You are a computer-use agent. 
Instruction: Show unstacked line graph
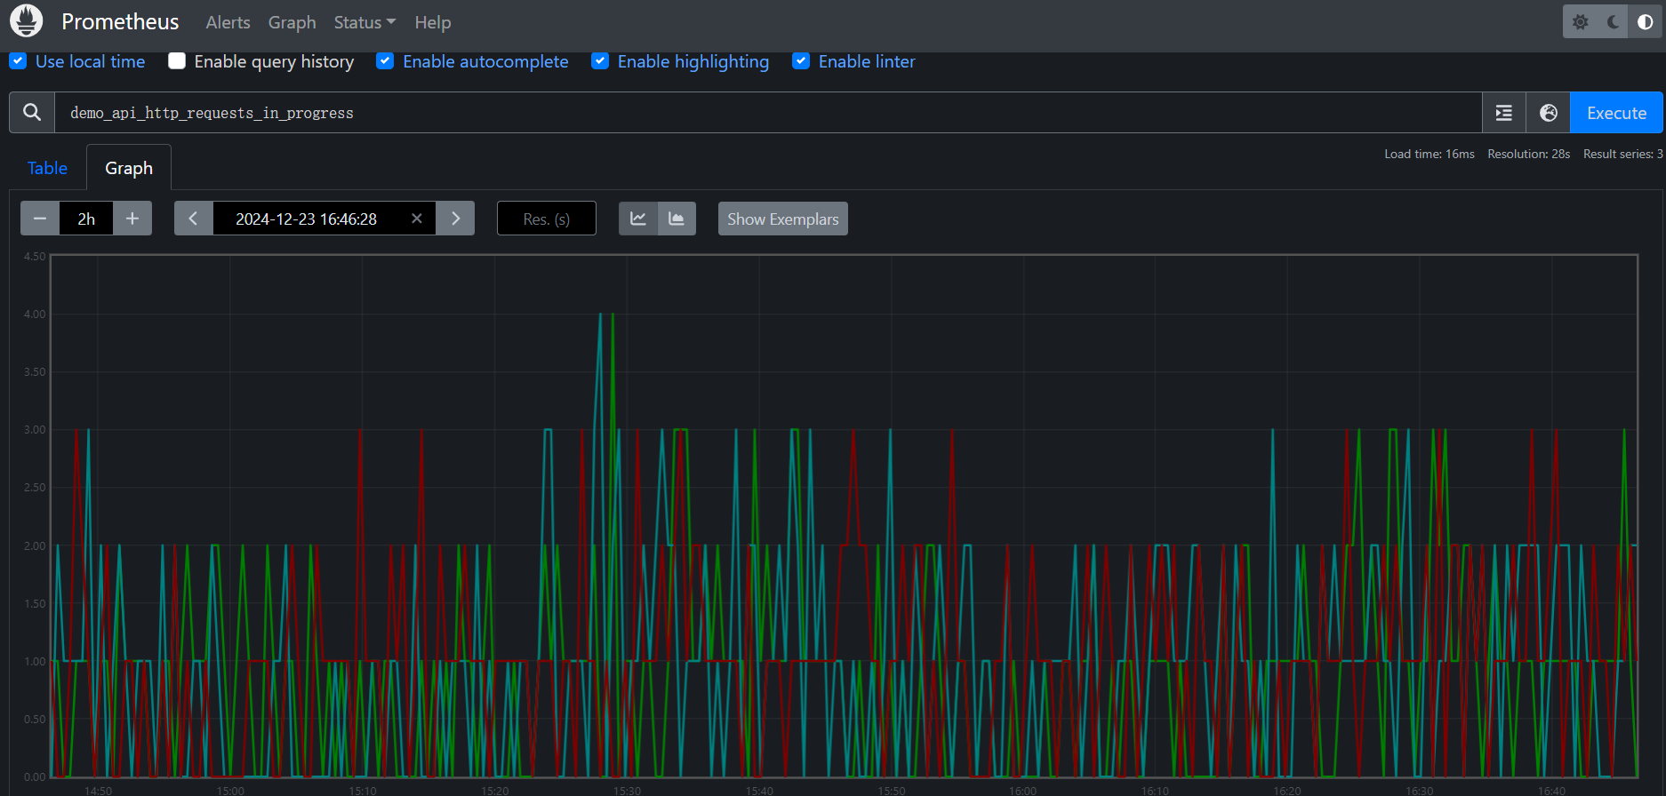click(638, 219)
